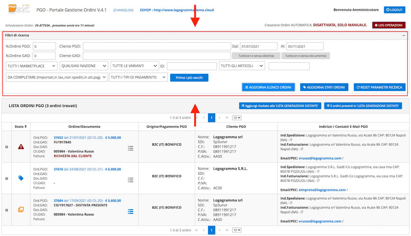Click the LOG OPERAZIONI button

coord(389,25)
